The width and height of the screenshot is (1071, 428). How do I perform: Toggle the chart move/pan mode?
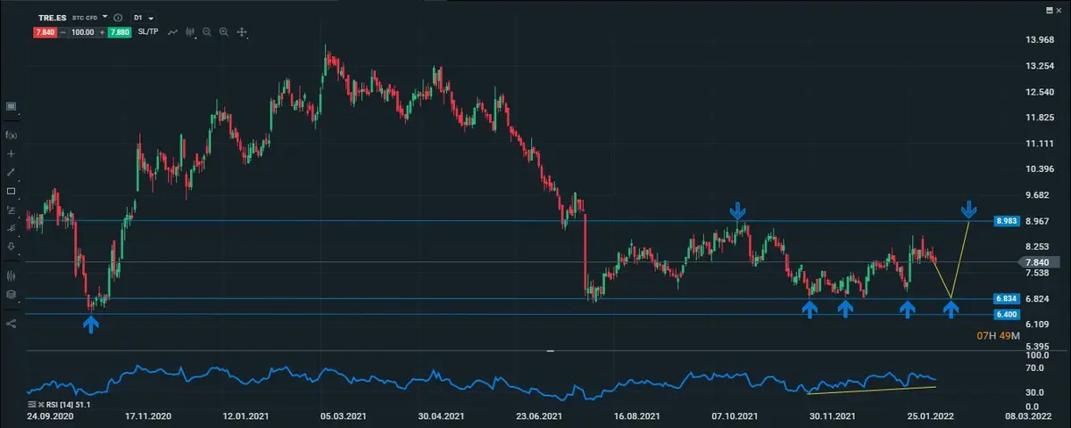coord(242,32)
